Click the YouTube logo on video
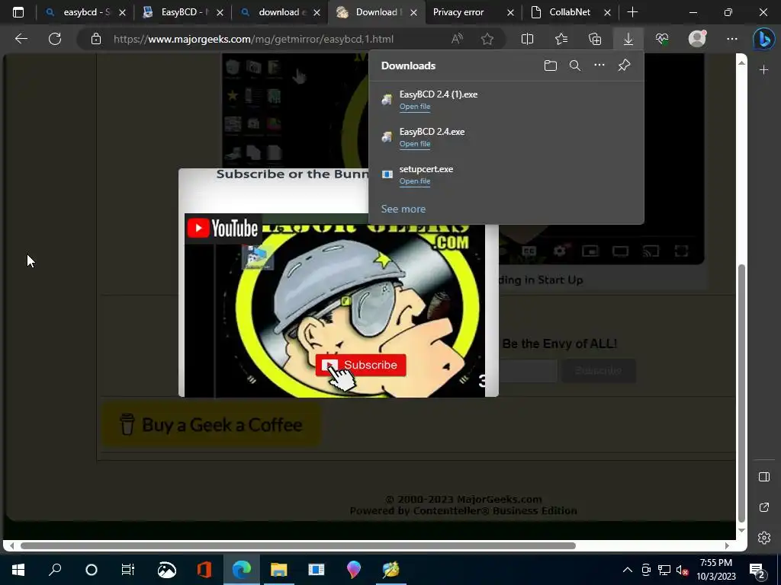781x585 pixels. pos(223,229)
